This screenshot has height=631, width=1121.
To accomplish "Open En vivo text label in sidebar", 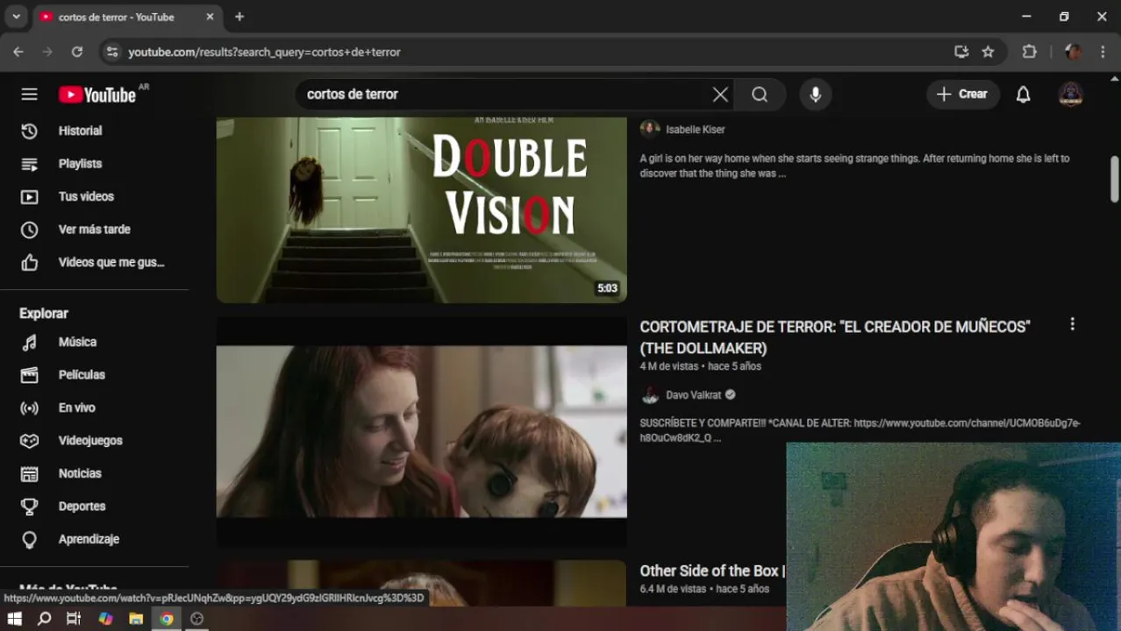I will (77, 408).
